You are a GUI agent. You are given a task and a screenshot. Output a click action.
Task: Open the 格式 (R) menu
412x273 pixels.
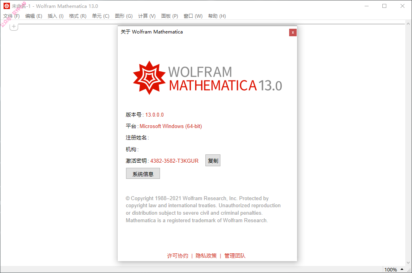[x=77, y=16]
